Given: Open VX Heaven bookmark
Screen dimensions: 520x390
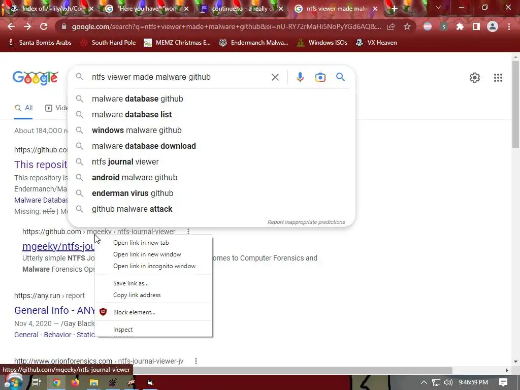Looking at the screenshot, I should click(376, 43).
